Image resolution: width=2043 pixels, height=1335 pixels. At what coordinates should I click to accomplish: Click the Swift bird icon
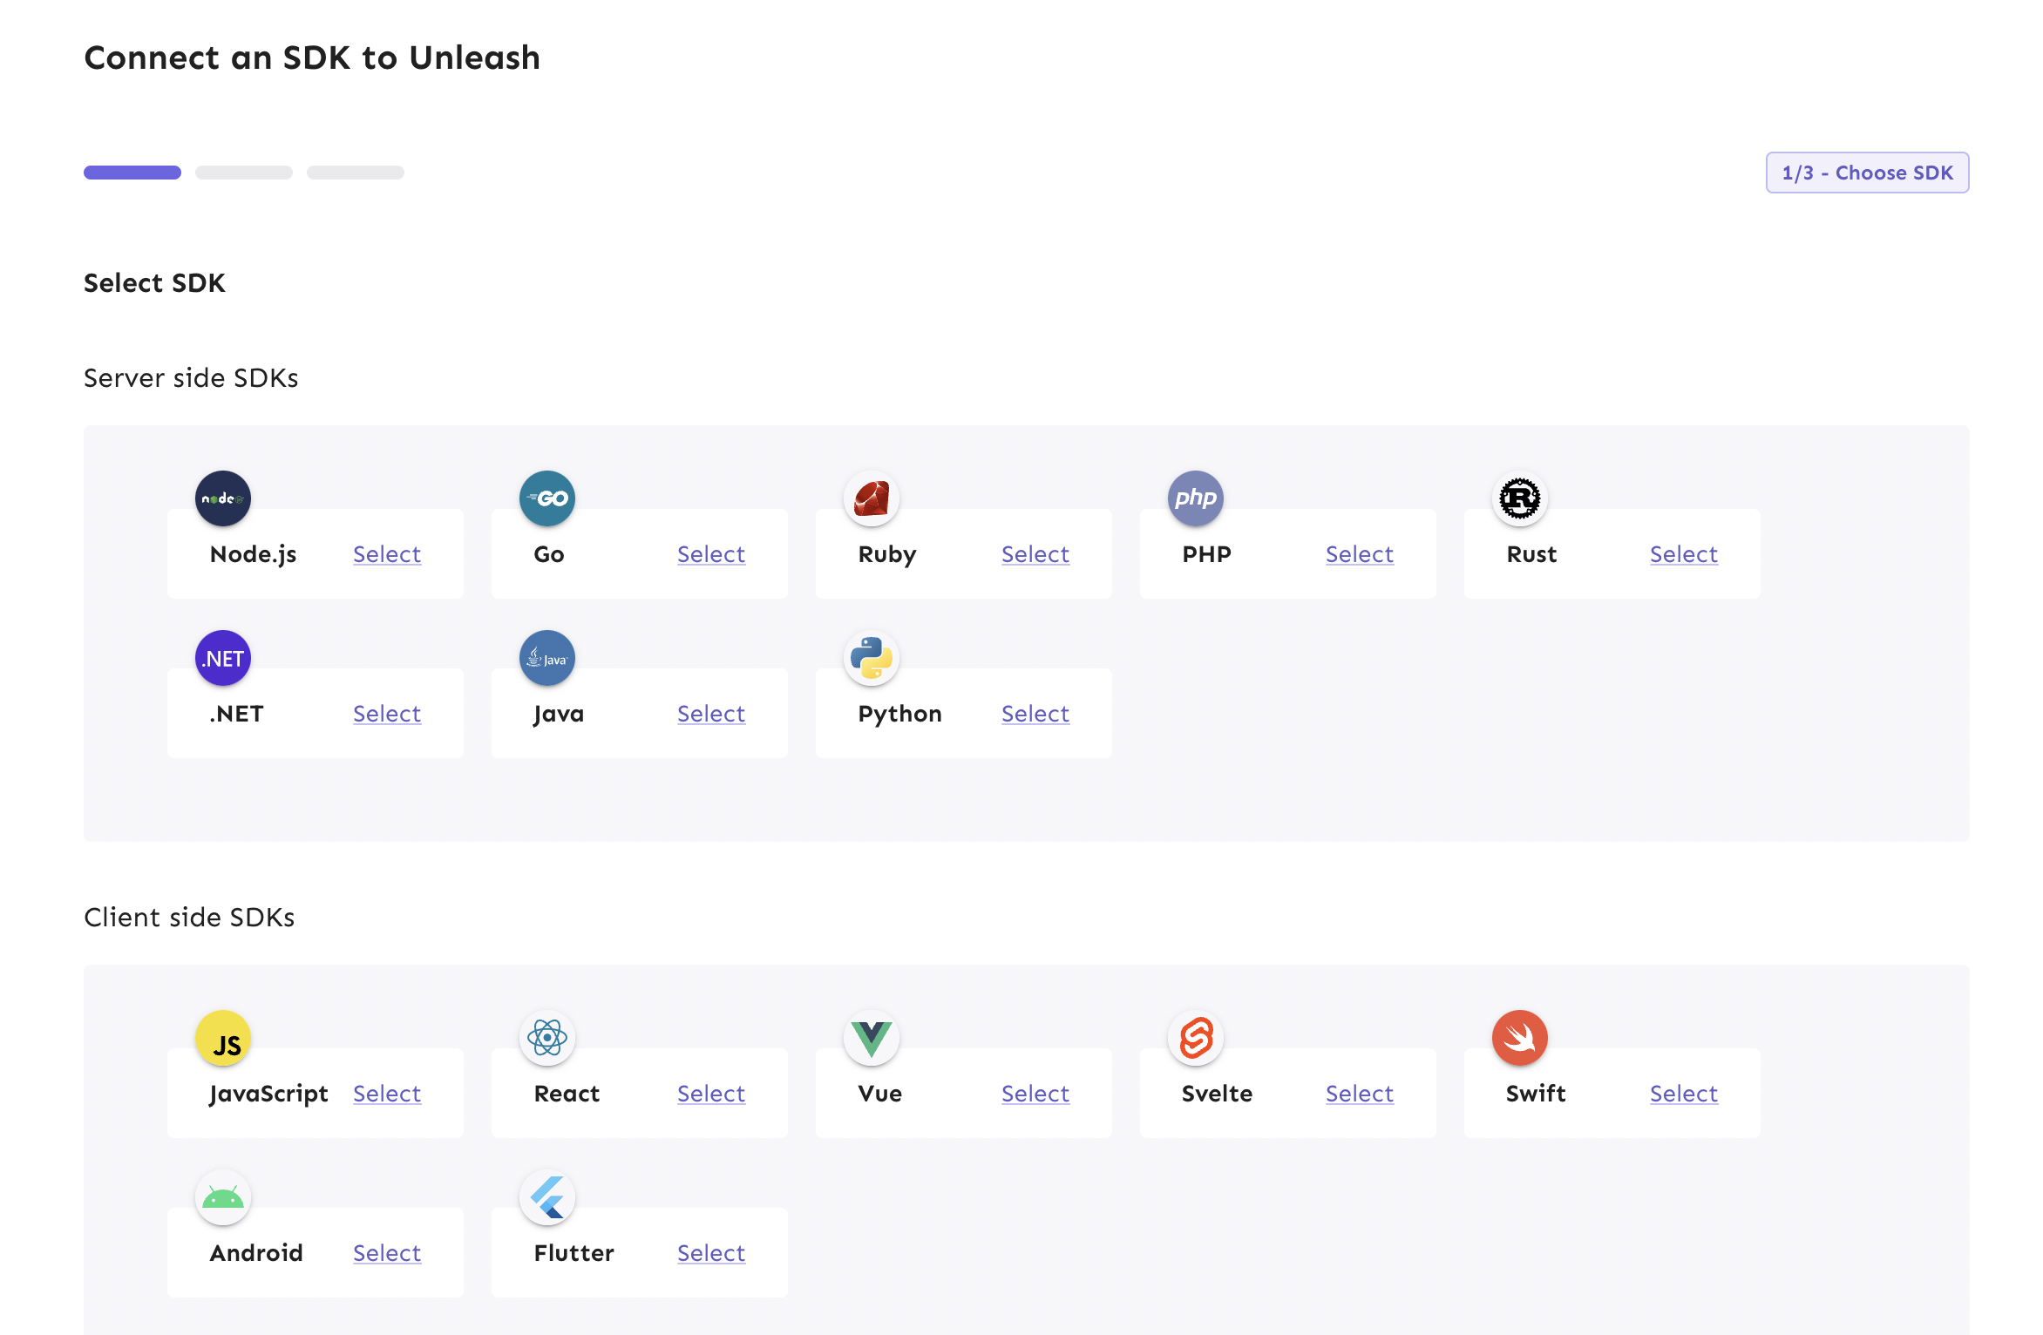1520,1038
